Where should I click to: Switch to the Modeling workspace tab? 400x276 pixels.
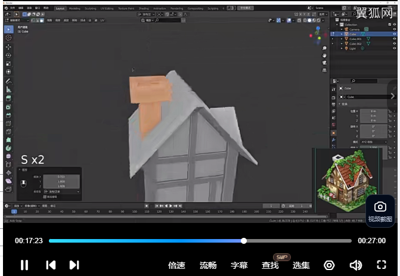(x=75, y=8)
